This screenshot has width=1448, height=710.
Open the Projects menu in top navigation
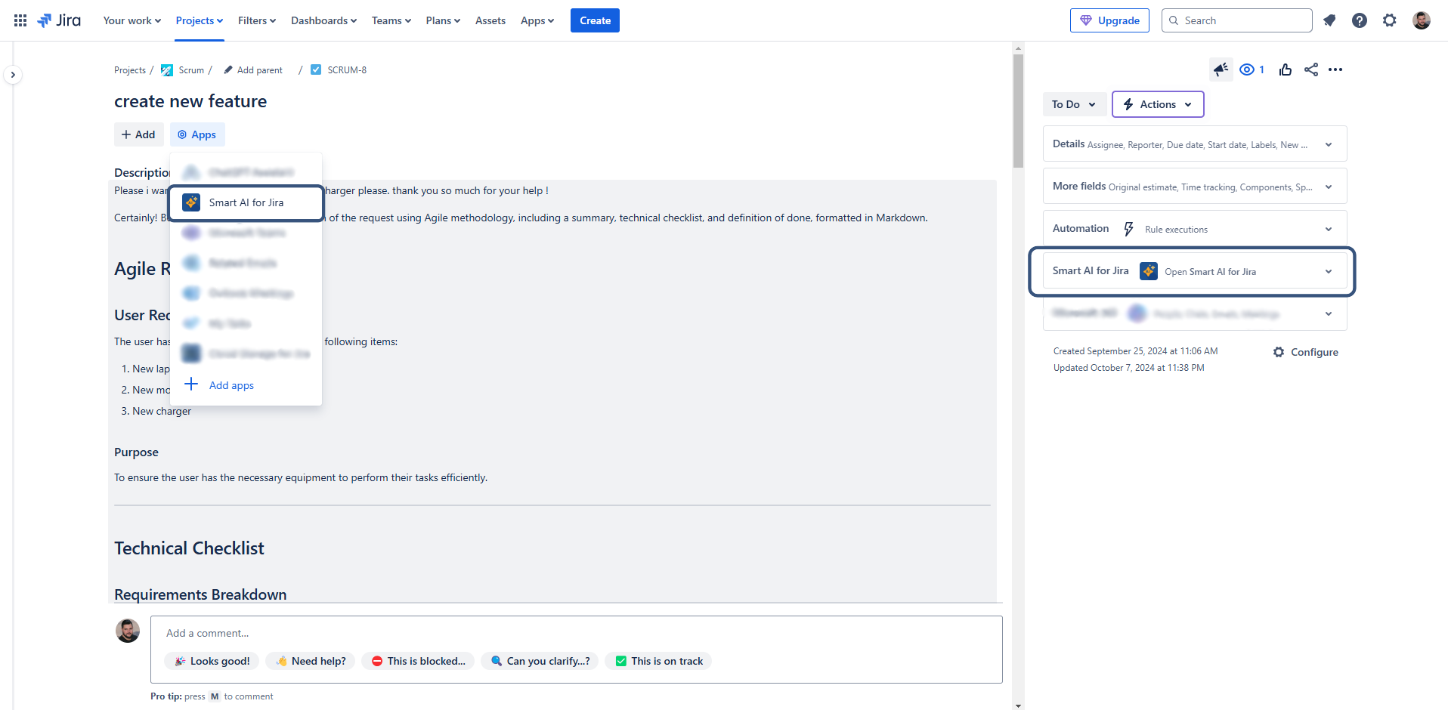199,20
